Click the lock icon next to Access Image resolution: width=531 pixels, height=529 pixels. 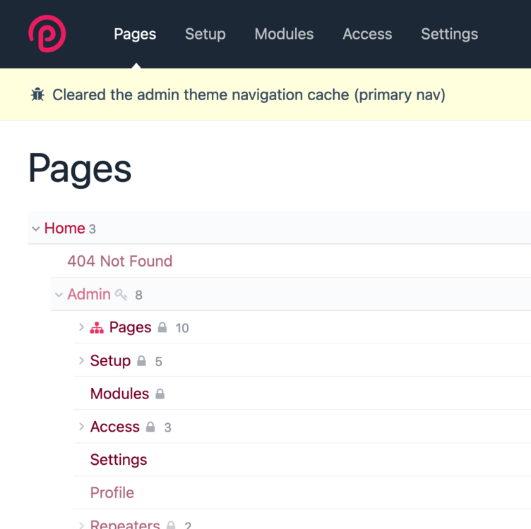click(150, 427)
